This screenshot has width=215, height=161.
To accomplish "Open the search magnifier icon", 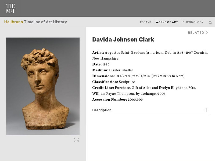I will pyautogui.click(x=210, y=23).
